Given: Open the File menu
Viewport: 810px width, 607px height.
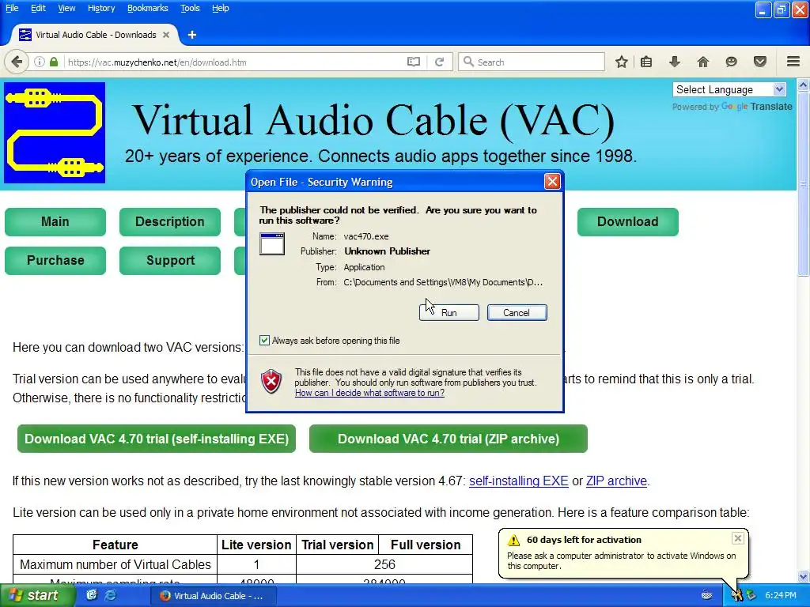Looking at the screenshot, I should coord(12,8).
